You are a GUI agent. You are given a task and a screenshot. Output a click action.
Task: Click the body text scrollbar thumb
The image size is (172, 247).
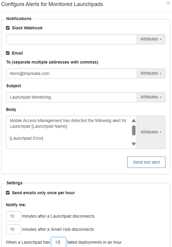134,130
